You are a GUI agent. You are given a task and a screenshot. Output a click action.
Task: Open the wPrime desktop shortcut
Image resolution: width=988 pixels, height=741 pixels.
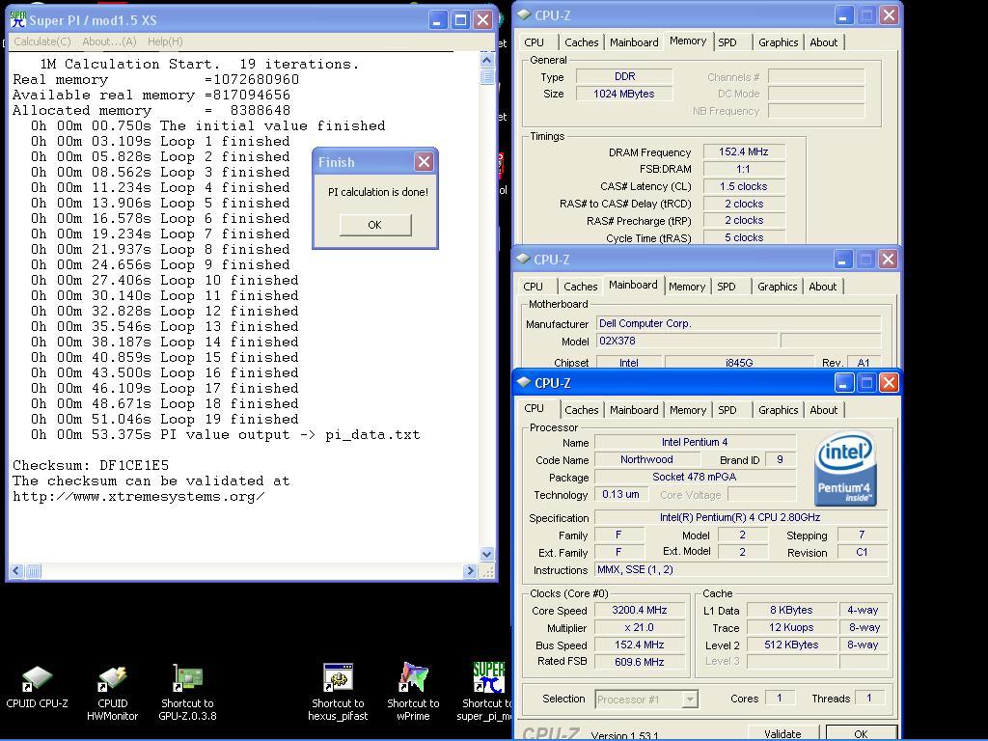413,693
